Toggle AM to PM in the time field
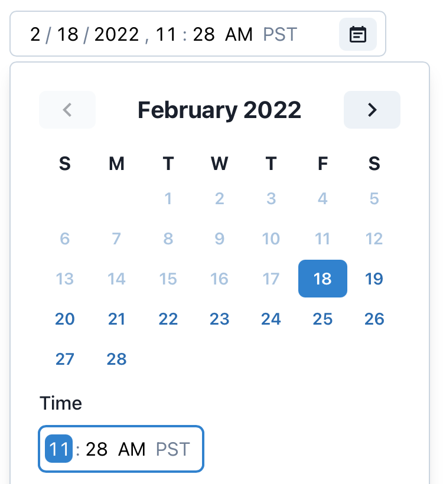Screen dimensions: 443x484 [133, 449]
